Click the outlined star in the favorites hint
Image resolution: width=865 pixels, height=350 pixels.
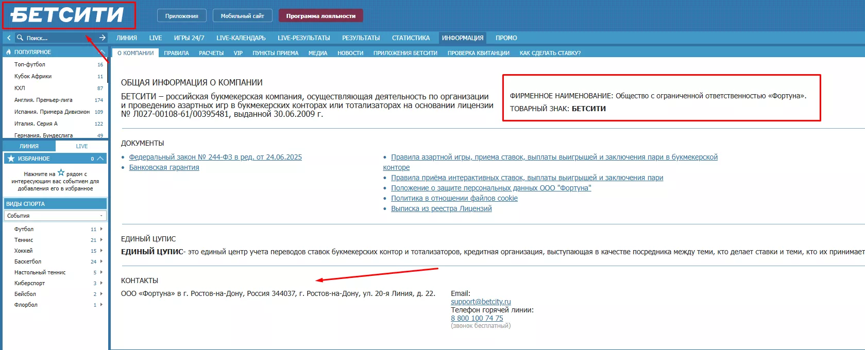pos(61,173)
